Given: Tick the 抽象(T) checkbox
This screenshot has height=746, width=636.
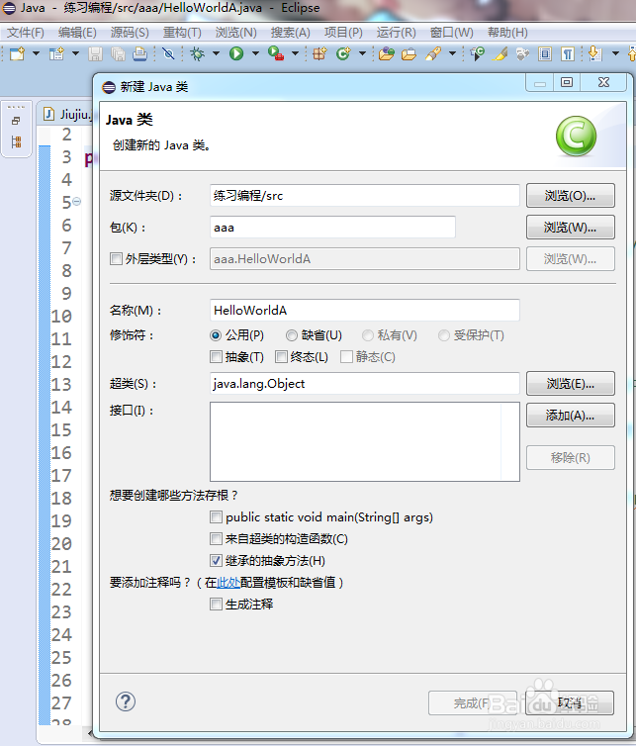Looking at the screenshot, I should click(216, 357).
